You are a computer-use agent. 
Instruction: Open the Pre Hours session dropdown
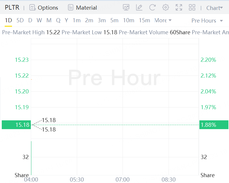(x=207, y=20)
